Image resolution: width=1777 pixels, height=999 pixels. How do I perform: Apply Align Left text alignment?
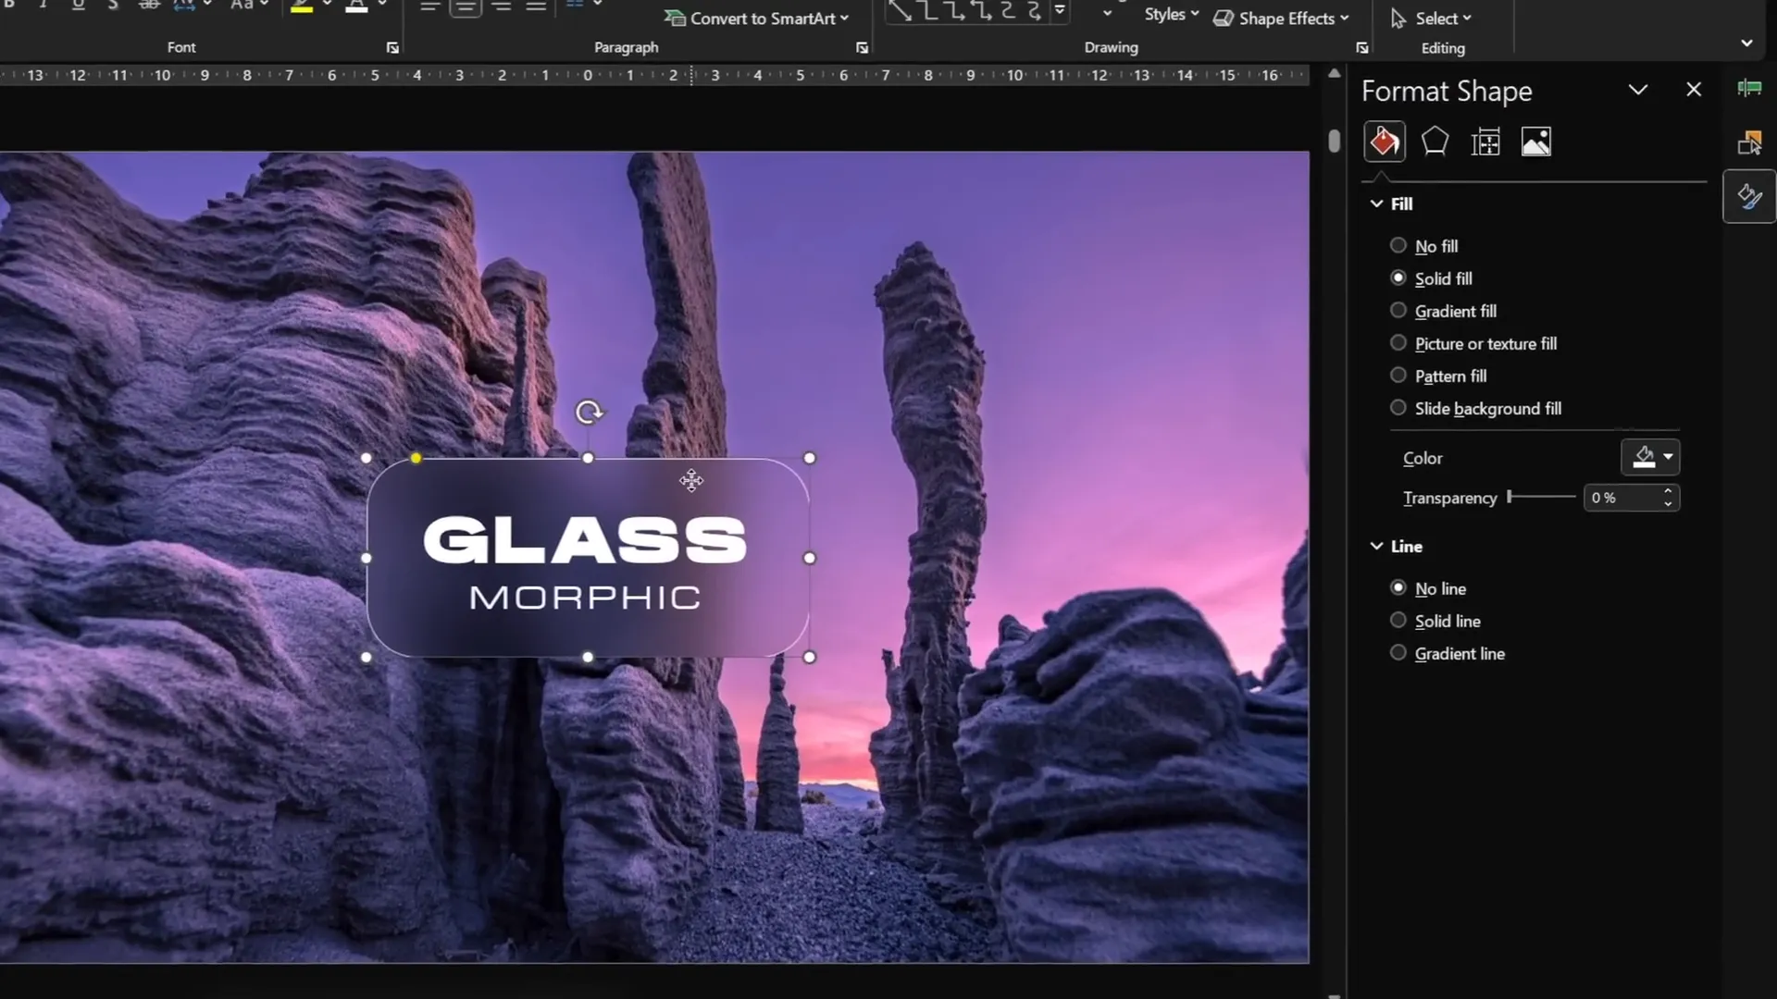[x=430, y=6]
